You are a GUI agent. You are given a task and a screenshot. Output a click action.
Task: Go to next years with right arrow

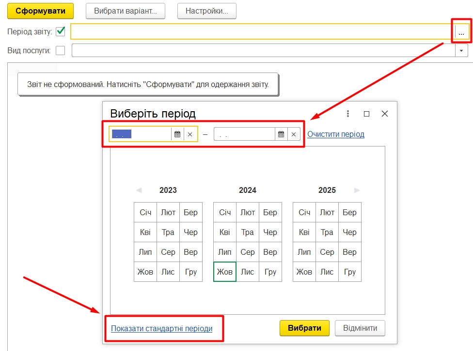357,190
